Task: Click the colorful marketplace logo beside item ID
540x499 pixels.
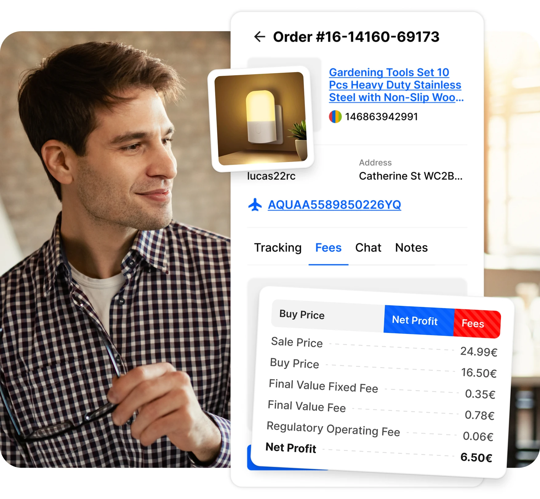Action: 335,117
